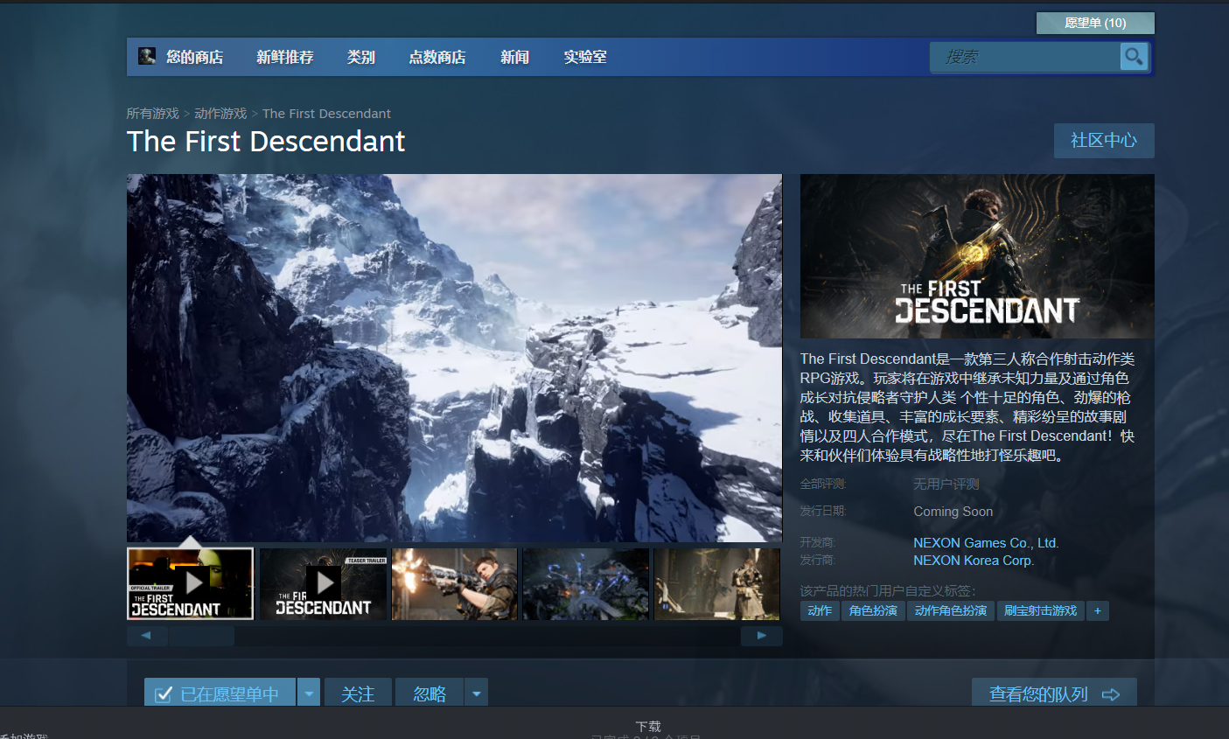1229x739 pixels.
Task: Play the teaser trailer thumbnail
Action: click(323, 583)
